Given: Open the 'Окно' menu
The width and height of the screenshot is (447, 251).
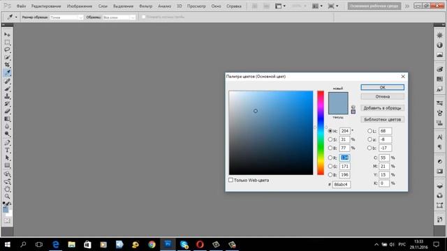Looking at the screenshot, I should pos(216,6).
